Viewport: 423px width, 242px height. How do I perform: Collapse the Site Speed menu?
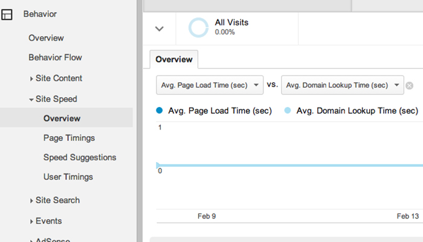pyautogui.click(x=53, y=99)
